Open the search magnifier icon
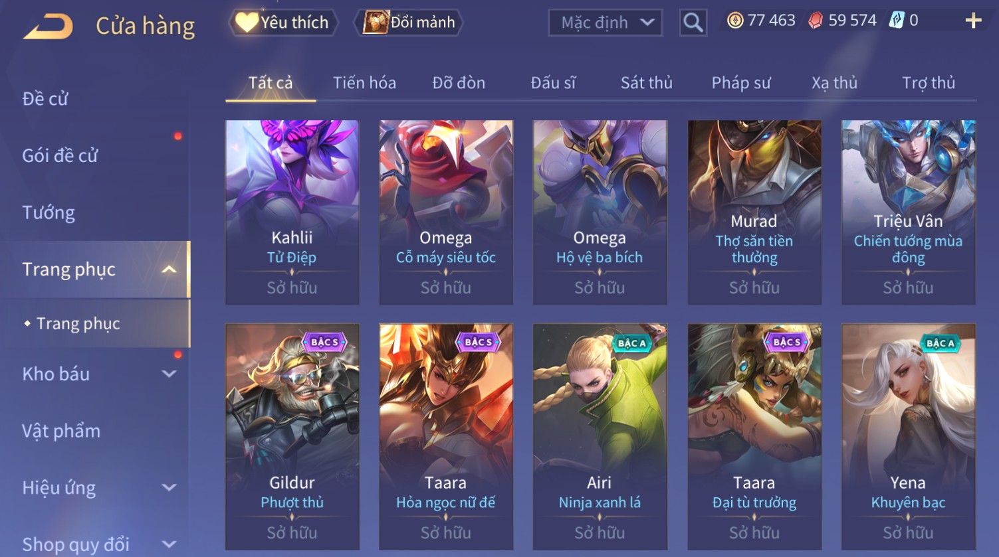 (693, 23)
